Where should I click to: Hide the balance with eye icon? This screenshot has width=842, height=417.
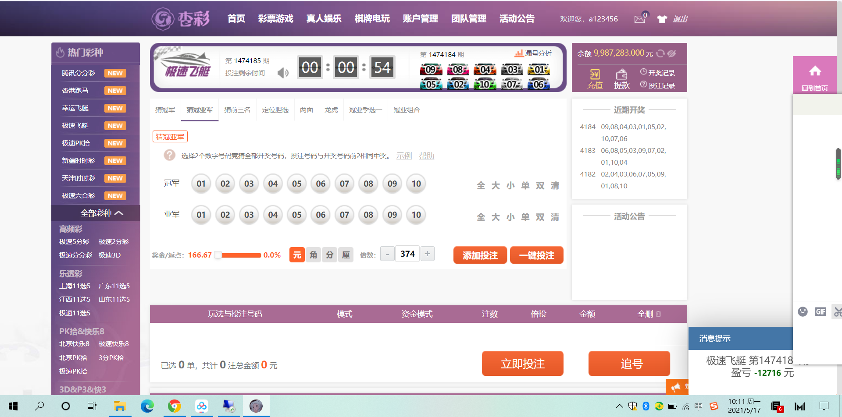click(x=672, y=53)
